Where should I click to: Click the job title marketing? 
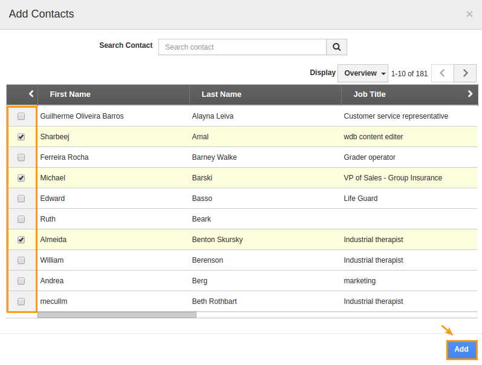click(360, 281)
